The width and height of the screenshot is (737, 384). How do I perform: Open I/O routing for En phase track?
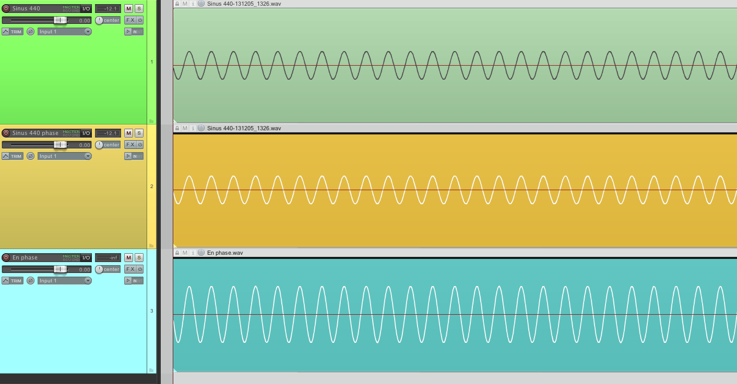coord(86,257)
